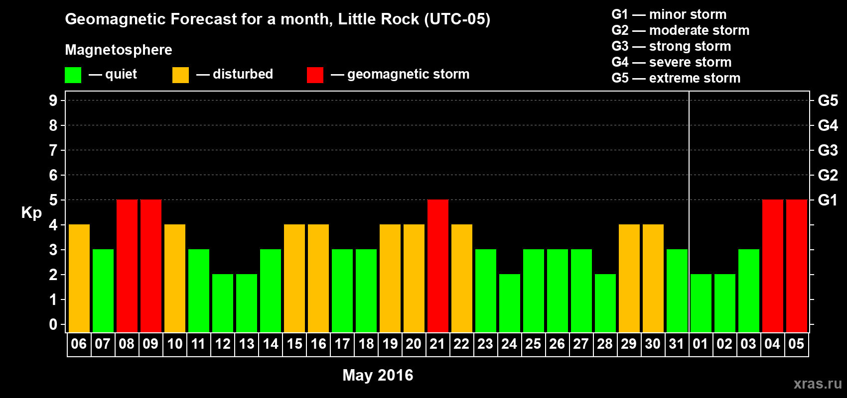Image resolution: width=847 pixels, height=398 pixels.
Task: Select the green bar for day 27
Action: coord(581,291)
